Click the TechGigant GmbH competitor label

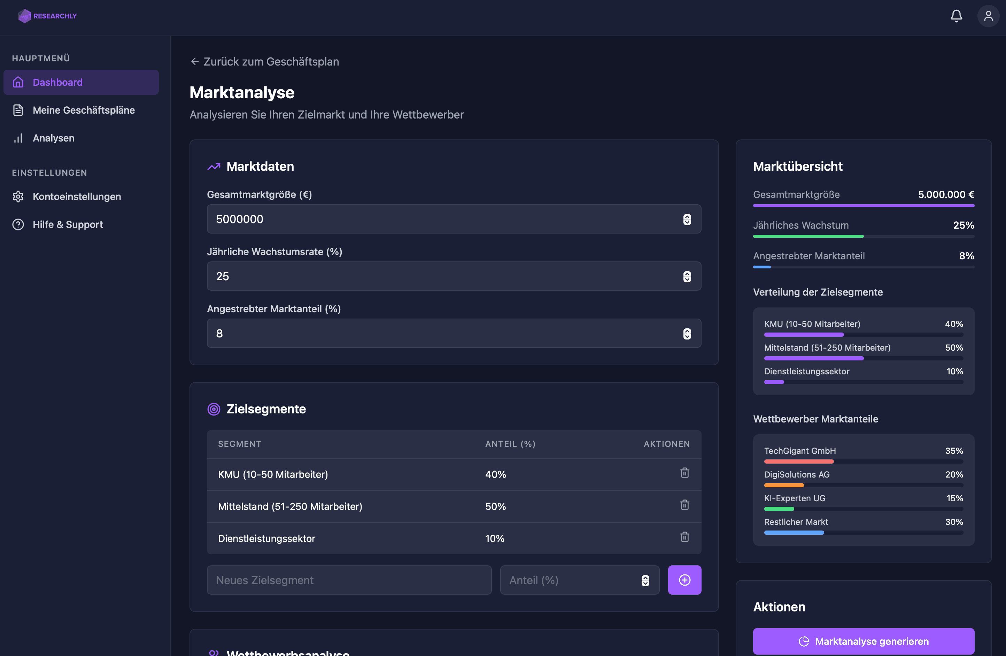click(x=800, y=451)
